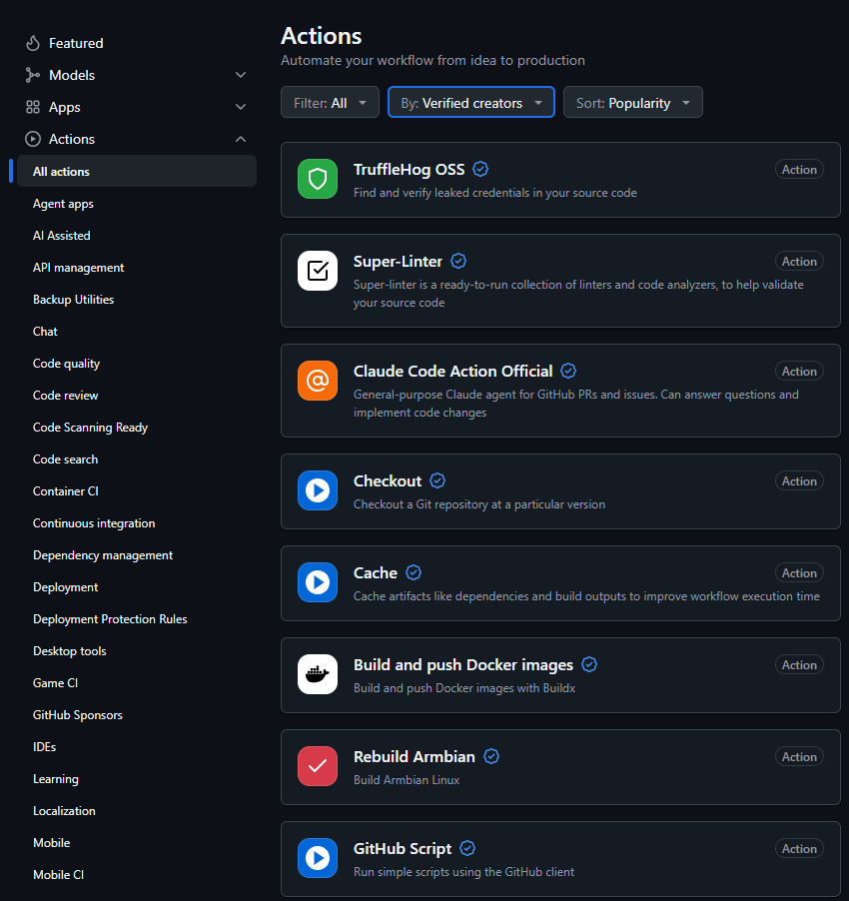Click the verified badge next to Checkout
The image size is (849, 901).
click(437, 480)
